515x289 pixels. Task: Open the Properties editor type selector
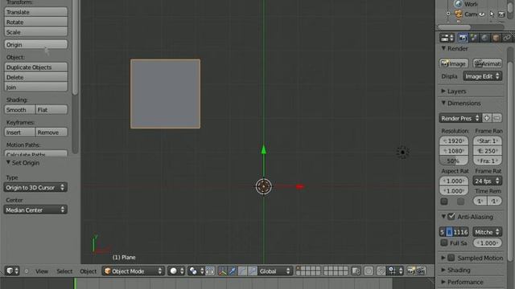[447, 38]
